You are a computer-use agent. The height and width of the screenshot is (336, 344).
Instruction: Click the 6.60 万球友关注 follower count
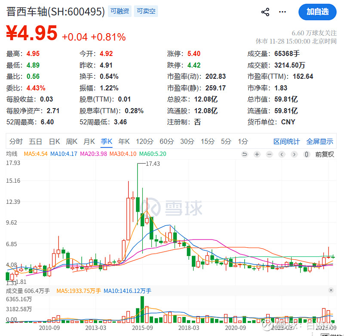click(x=314, y=33)
